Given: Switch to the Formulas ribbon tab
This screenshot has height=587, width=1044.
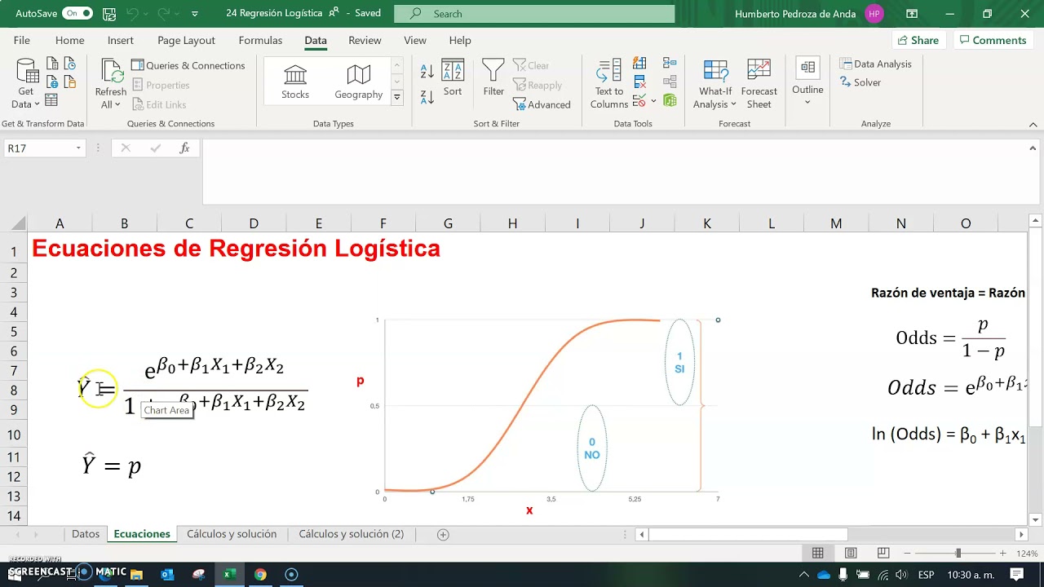Looking at the screenshot, I should click(260, 40).
